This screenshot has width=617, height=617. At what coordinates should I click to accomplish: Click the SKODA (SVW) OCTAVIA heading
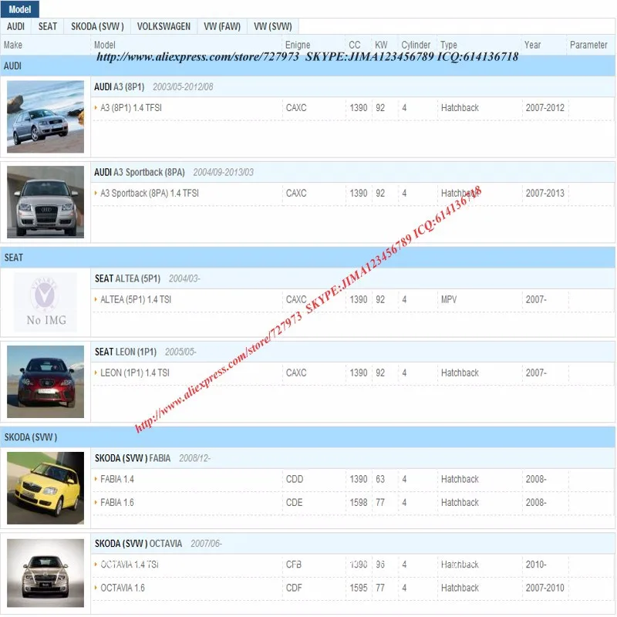coord(139,544)
